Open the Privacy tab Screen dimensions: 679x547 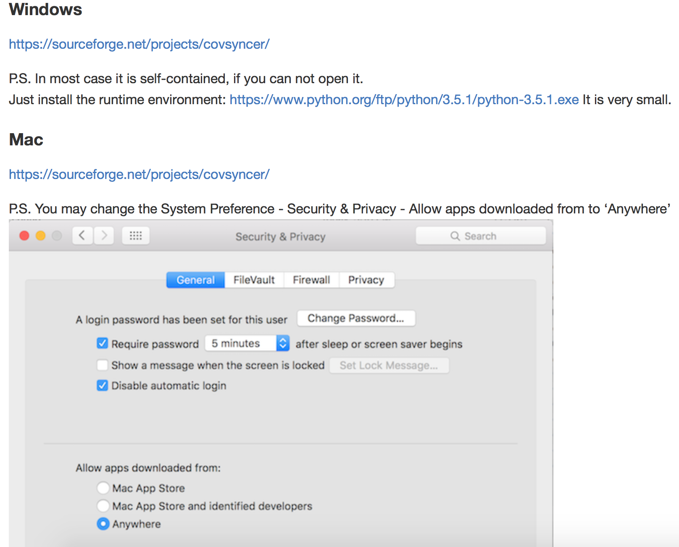(x=366, y=280)
